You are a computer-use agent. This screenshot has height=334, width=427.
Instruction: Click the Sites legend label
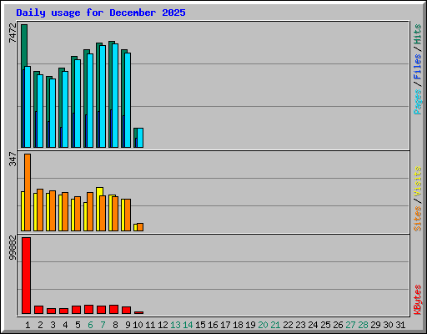click(x=418, y=219)
